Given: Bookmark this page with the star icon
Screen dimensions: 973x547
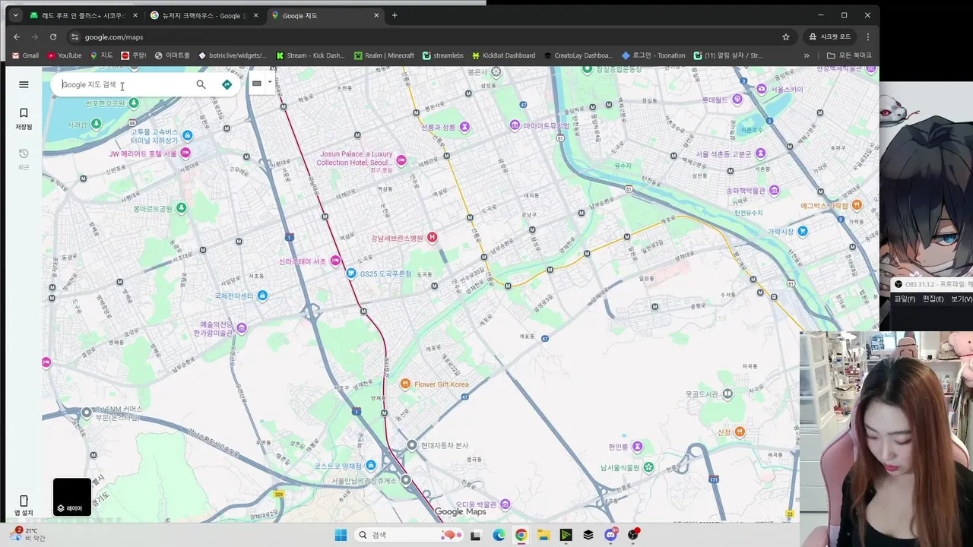Looking at the screenshot, I should (x=786, y=36).
